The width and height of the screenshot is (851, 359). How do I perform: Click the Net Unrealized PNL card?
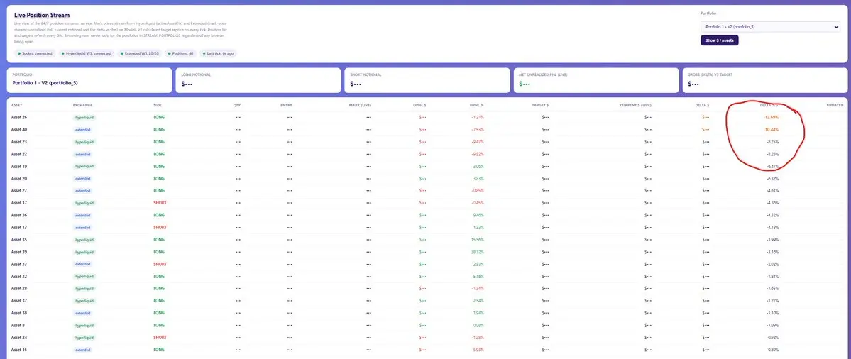coord(595,79)
